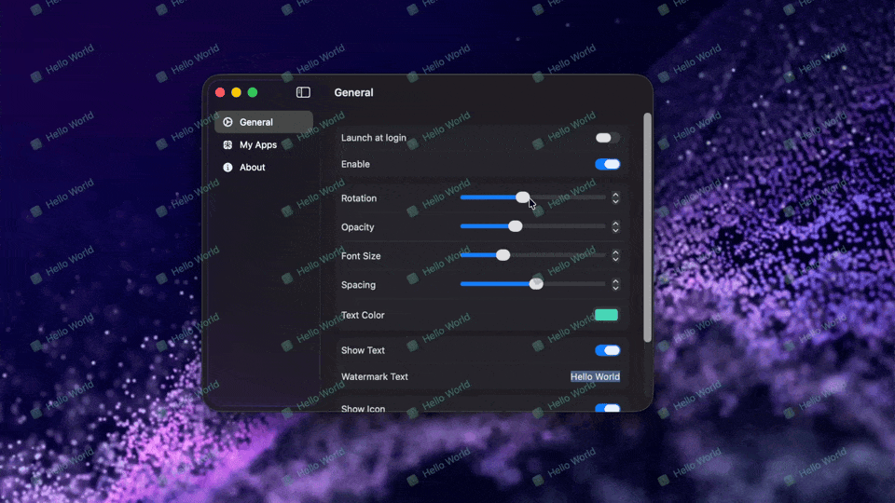Image resolution: width=895 pixels, height=503 pixels.
Task: Open the About section
Action: (253, 168)
